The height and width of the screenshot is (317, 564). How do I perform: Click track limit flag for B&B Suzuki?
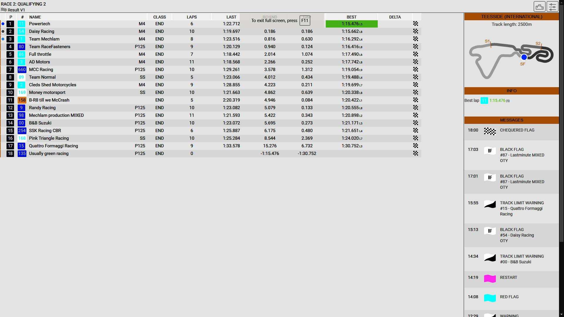point(490,258)
